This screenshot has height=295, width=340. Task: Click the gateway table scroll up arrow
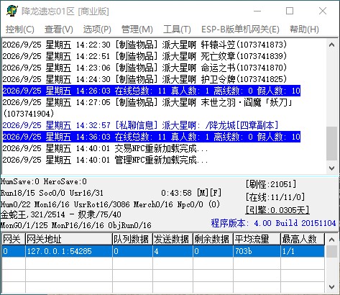pos(332,240)
